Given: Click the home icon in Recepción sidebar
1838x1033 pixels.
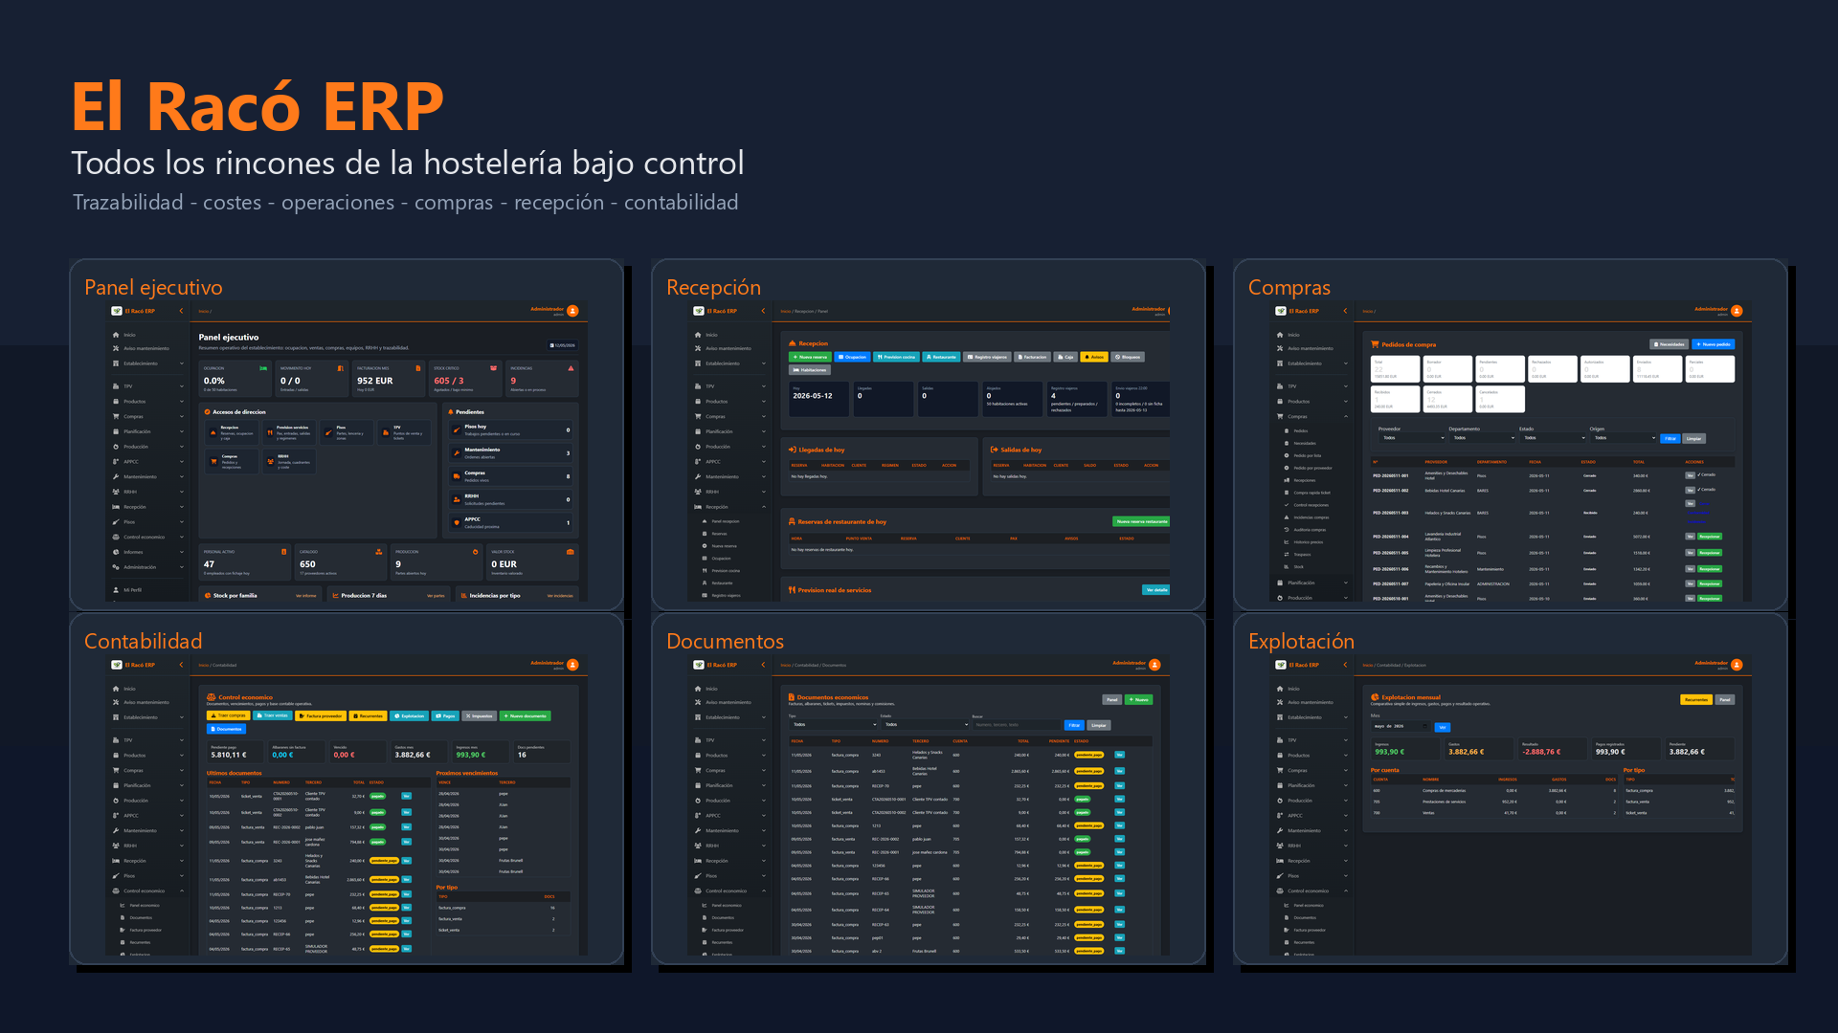Looking at the screenshot, I should click(x=698, y=335).
